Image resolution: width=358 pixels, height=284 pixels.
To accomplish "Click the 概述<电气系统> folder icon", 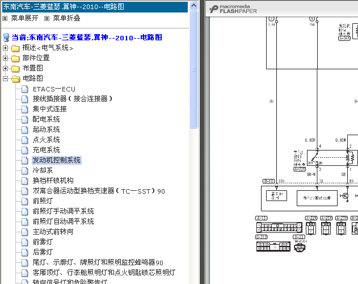I will (15, 48).
